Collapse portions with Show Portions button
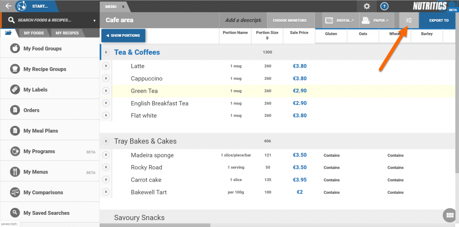The image size is (459, 227). [x=123, y=36]
